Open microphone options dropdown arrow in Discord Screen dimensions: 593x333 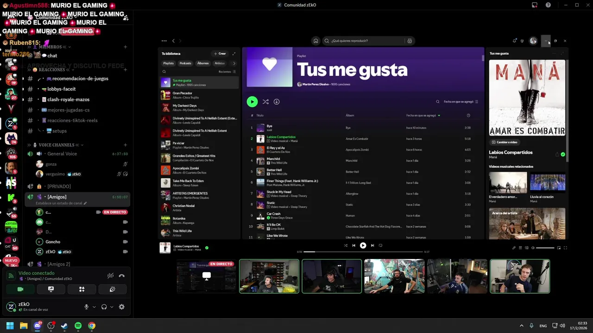click(x=94, y=307)
